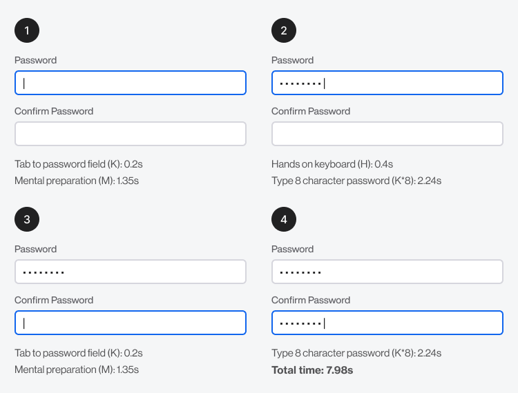
Task: Click the Confirm Password label in step 2
Action: point(310,111)
